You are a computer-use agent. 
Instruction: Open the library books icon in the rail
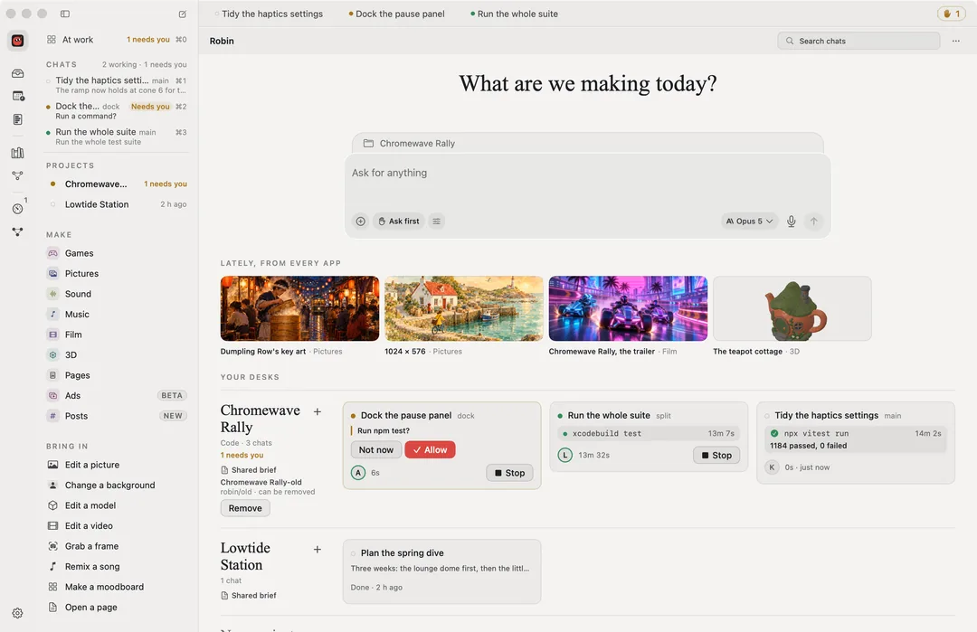pyautogui.click(x=17, y=153)
